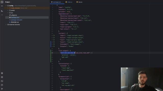Open the Services tool window icon
Screen dimensions: 163x91
2,77
